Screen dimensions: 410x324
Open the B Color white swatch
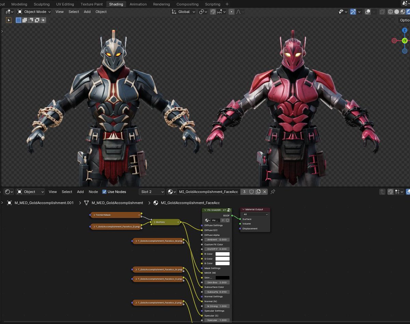(222, 264)
